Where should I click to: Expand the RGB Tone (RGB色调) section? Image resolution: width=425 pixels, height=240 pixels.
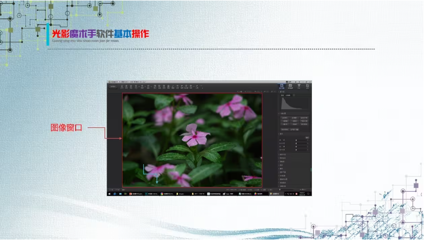(283, 176)
